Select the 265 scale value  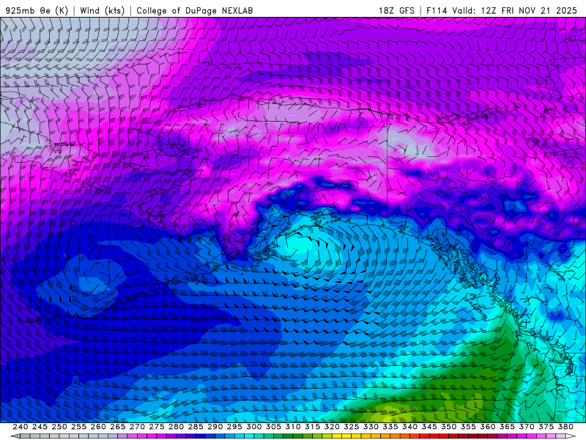click(x=117, y=427)
